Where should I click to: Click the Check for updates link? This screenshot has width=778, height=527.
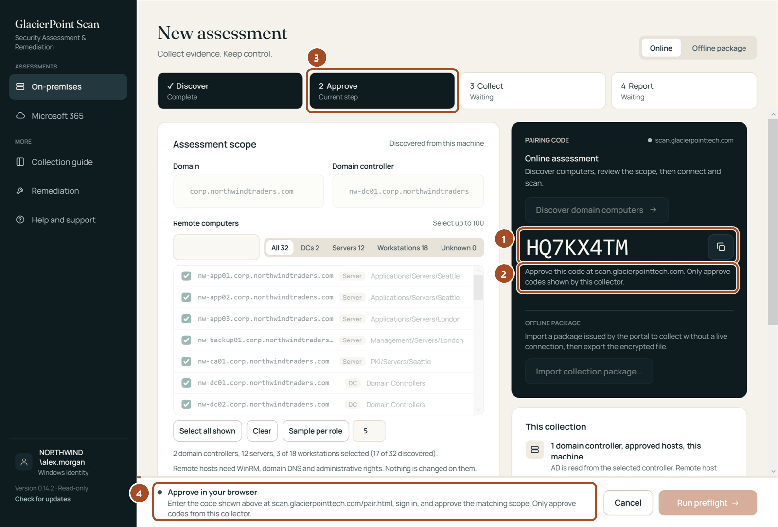[x=43, y=499]
